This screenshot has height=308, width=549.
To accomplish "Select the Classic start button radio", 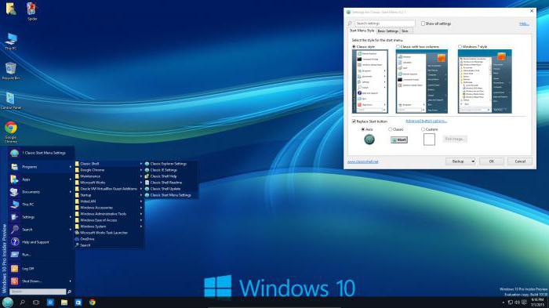I will pyautogui.click(x=390, y=129).
